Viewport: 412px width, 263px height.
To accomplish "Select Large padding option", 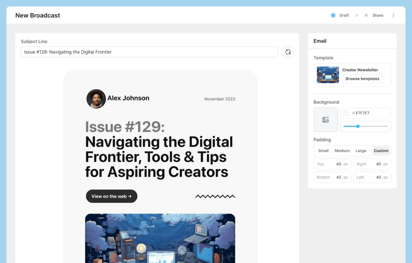I will point(361,151).
